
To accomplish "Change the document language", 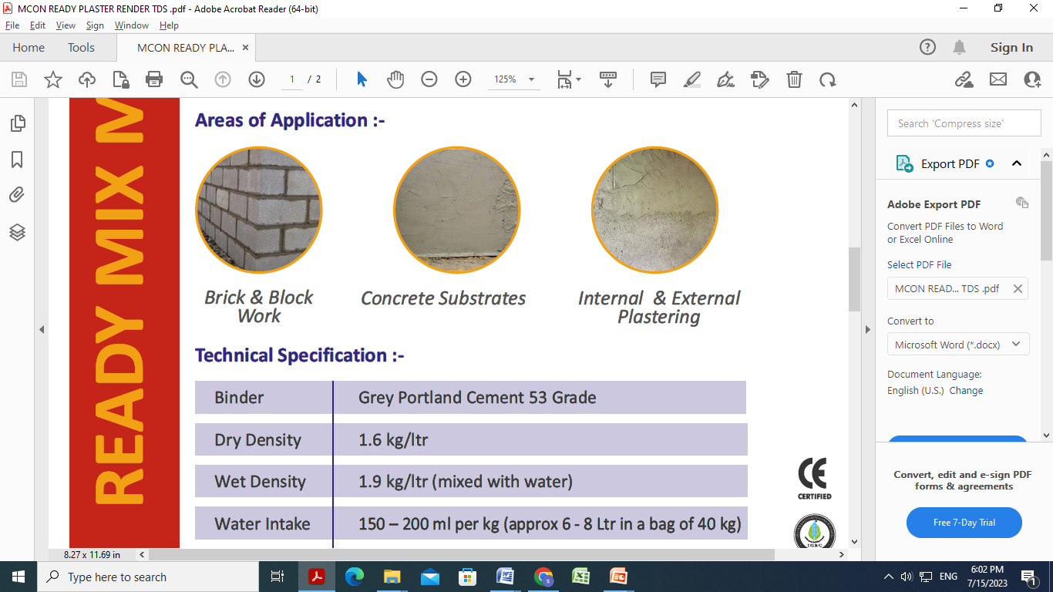I will pyautogui.click(x=966, y=390).
